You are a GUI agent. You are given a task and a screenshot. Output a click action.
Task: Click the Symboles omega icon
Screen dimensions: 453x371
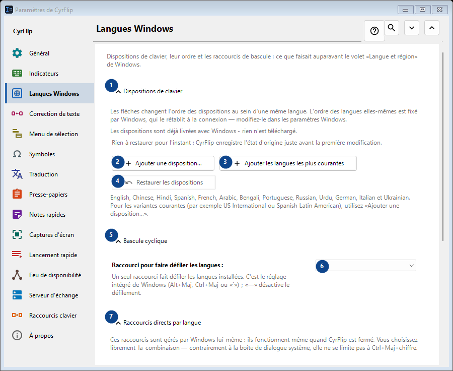(x=17, y=154)
